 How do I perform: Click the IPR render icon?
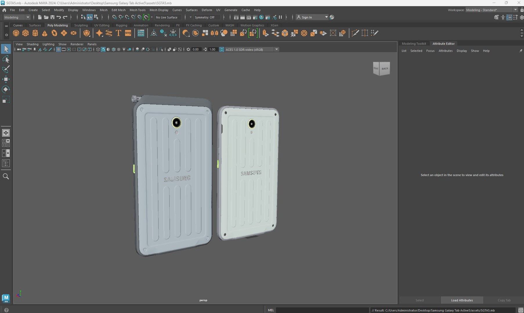[249, 17]
